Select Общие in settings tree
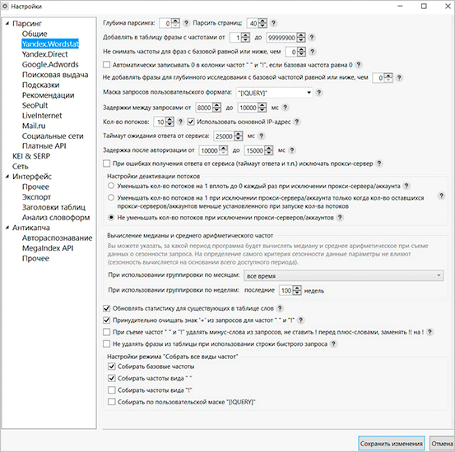Screen dimensions: 455x452 [35, 34]
